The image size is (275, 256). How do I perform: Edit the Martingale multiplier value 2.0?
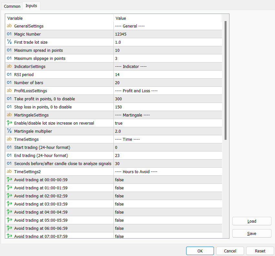click(x=168, y=131)
